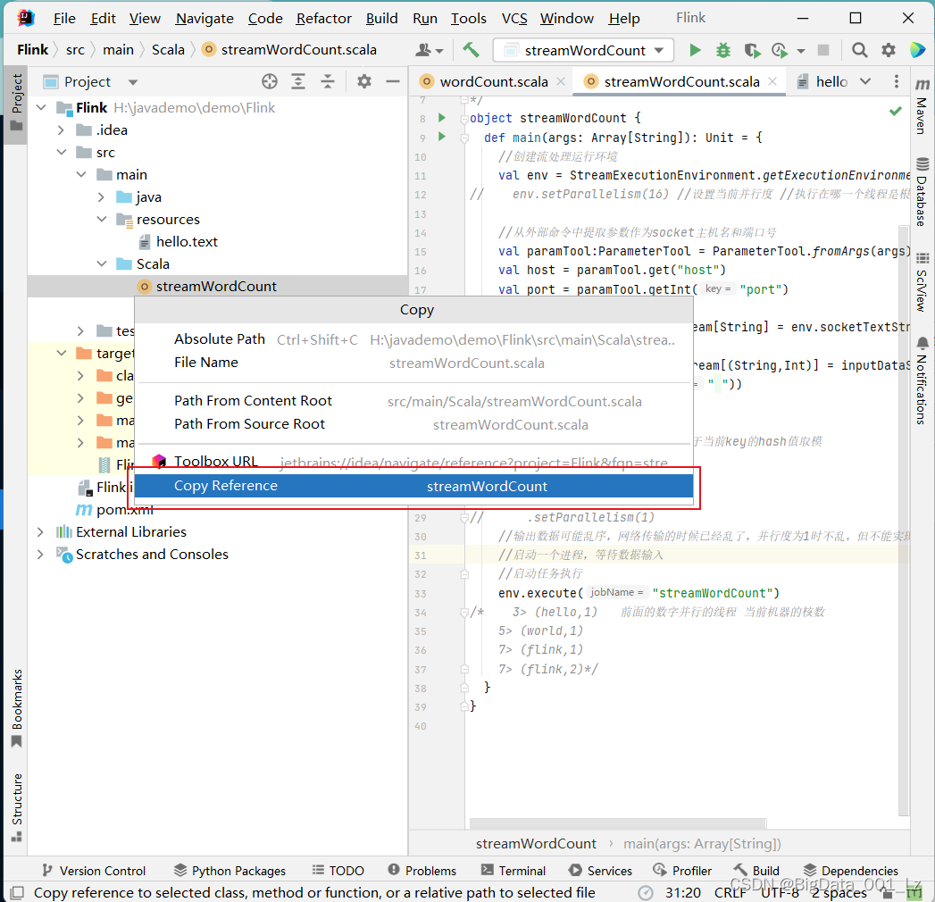Choose File Name in Copy popup
The width and height of the screenshot is (935, 902).
point(413,363)
